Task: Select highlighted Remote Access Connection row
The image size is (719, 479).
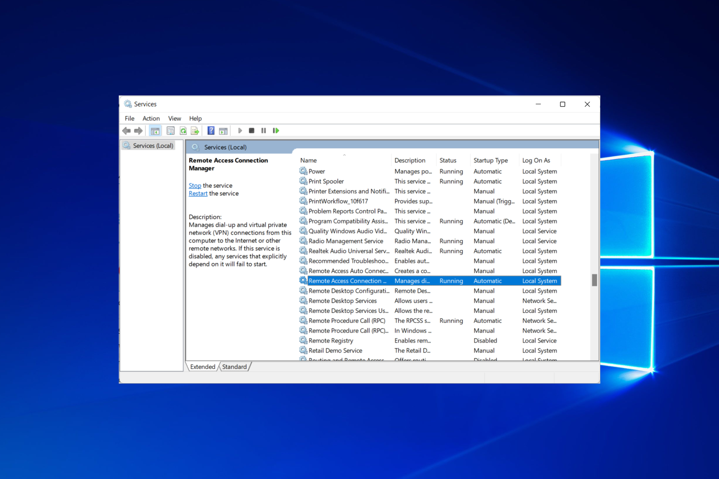Action: tap(430, 281)
